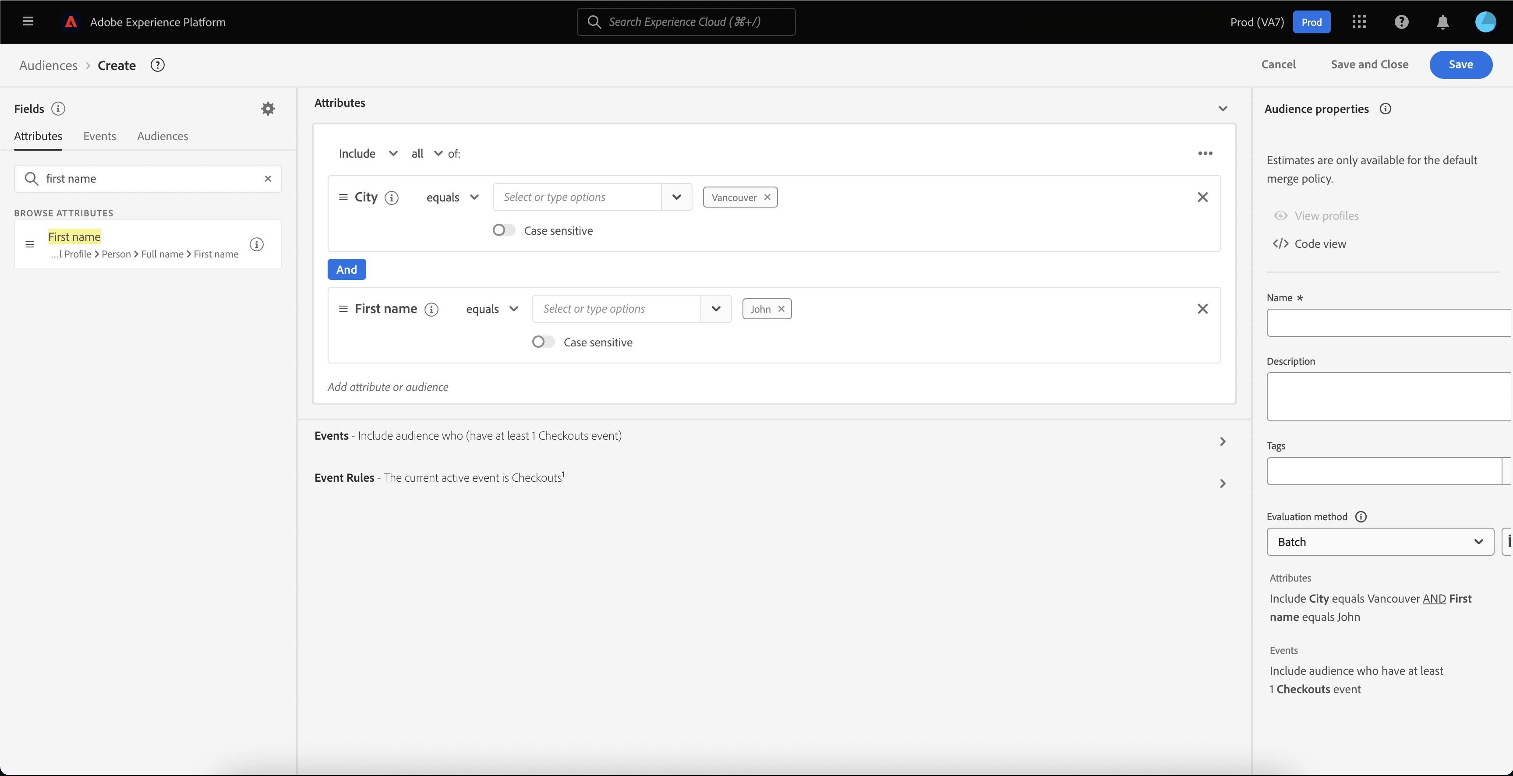The height and width of the screenshot is (776, 1513).
Task: Open the hamburger navigation menu
Action: [28, 22]
